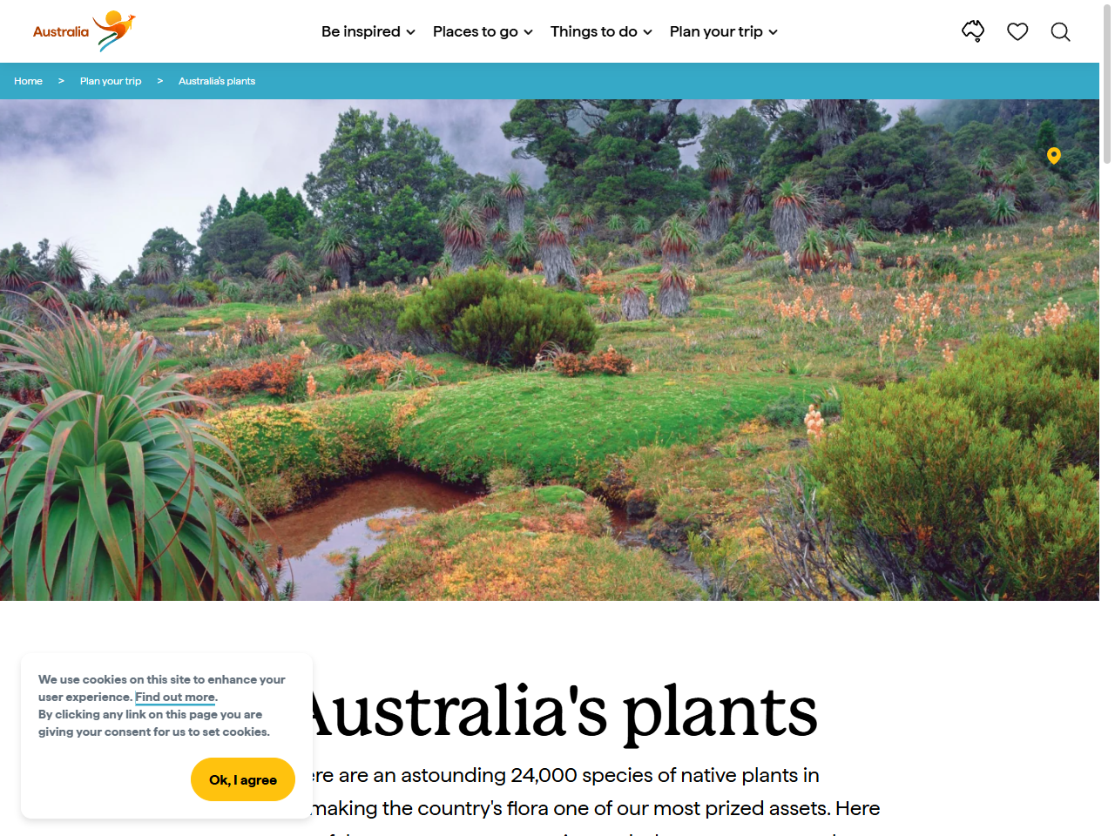Viewport: 1115px width, 836px height.
Task: Click the hero image of Tasmanian plants
Action: [557, 348]
